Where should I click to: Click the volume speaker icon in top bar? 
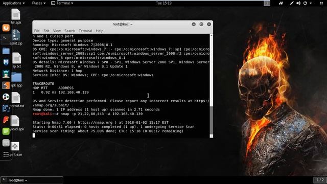coord(298,3)
